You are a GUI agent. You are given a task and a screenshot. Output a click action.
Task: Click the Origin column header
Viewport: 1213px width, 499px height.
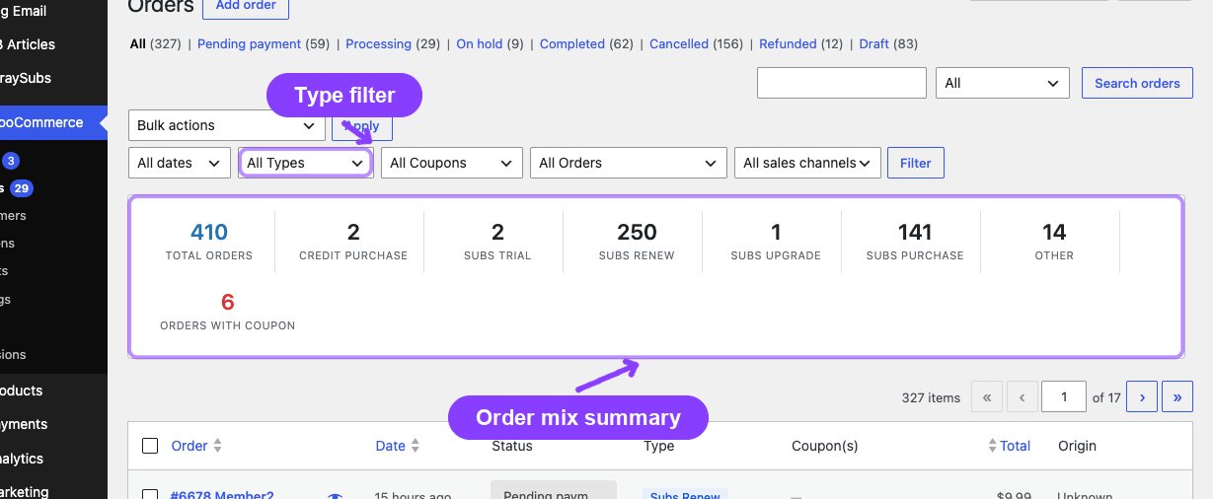(x=1077, y=446)
